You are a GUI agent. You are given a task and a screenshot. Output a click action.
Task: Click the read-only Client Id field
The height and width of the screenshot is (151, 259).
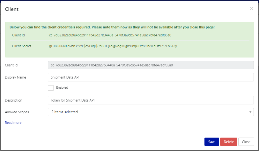[x=151, y=65]
